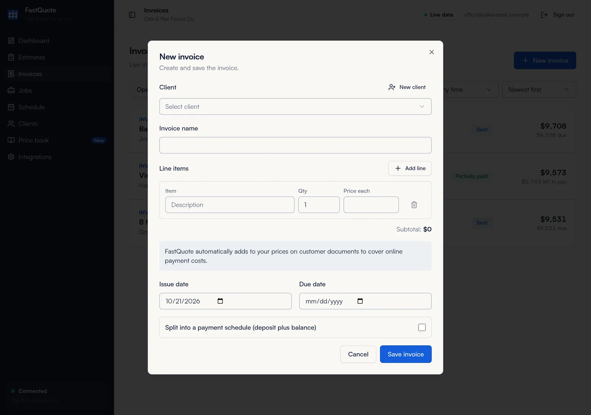
Task: Click the Qty field showing 1
Action: tap(319, 205)
